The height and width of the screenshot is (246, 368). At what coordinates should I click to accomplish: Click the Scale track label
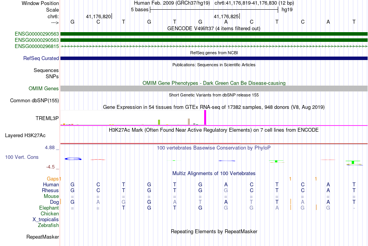tap(52, 10)
